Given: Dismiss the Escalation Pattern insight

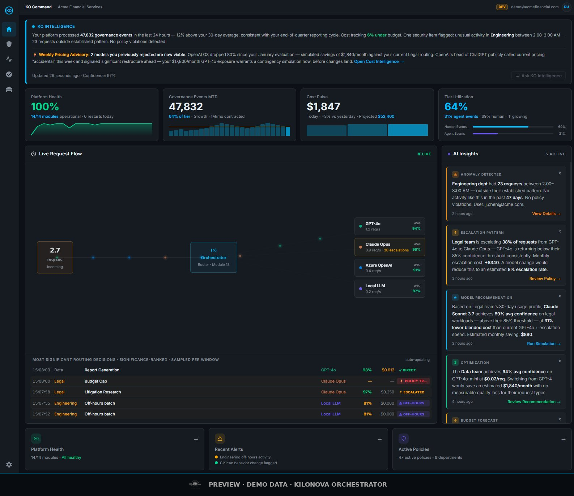Looking at the screenshot, I should [560, 232].
